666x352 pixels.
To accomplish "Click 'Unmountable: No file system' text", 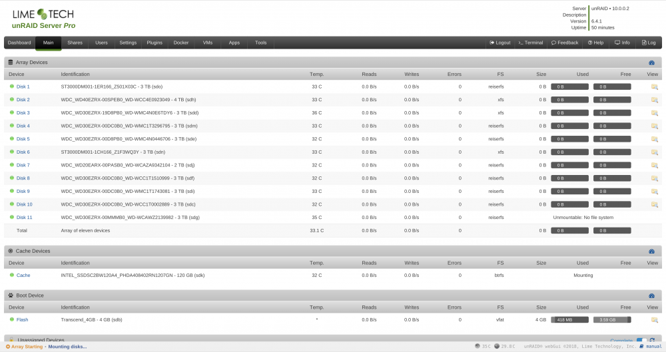I will pyautogui.click(x=583, y=218).
